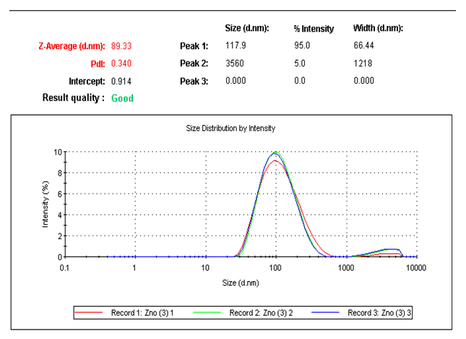The image size is (466, 339).
Task: Select the Z-Average value 89.33
Action: [121, 46]
